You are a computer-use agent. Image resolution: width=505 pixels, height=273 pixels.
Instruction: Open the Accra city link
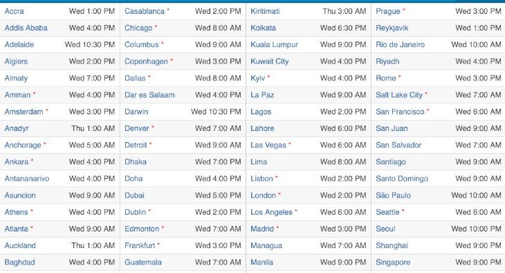tap(14, 11)
